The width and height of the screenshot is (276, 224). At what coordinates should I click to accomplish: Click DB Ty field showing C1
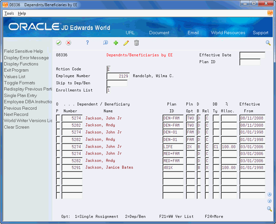coord(216,147)
